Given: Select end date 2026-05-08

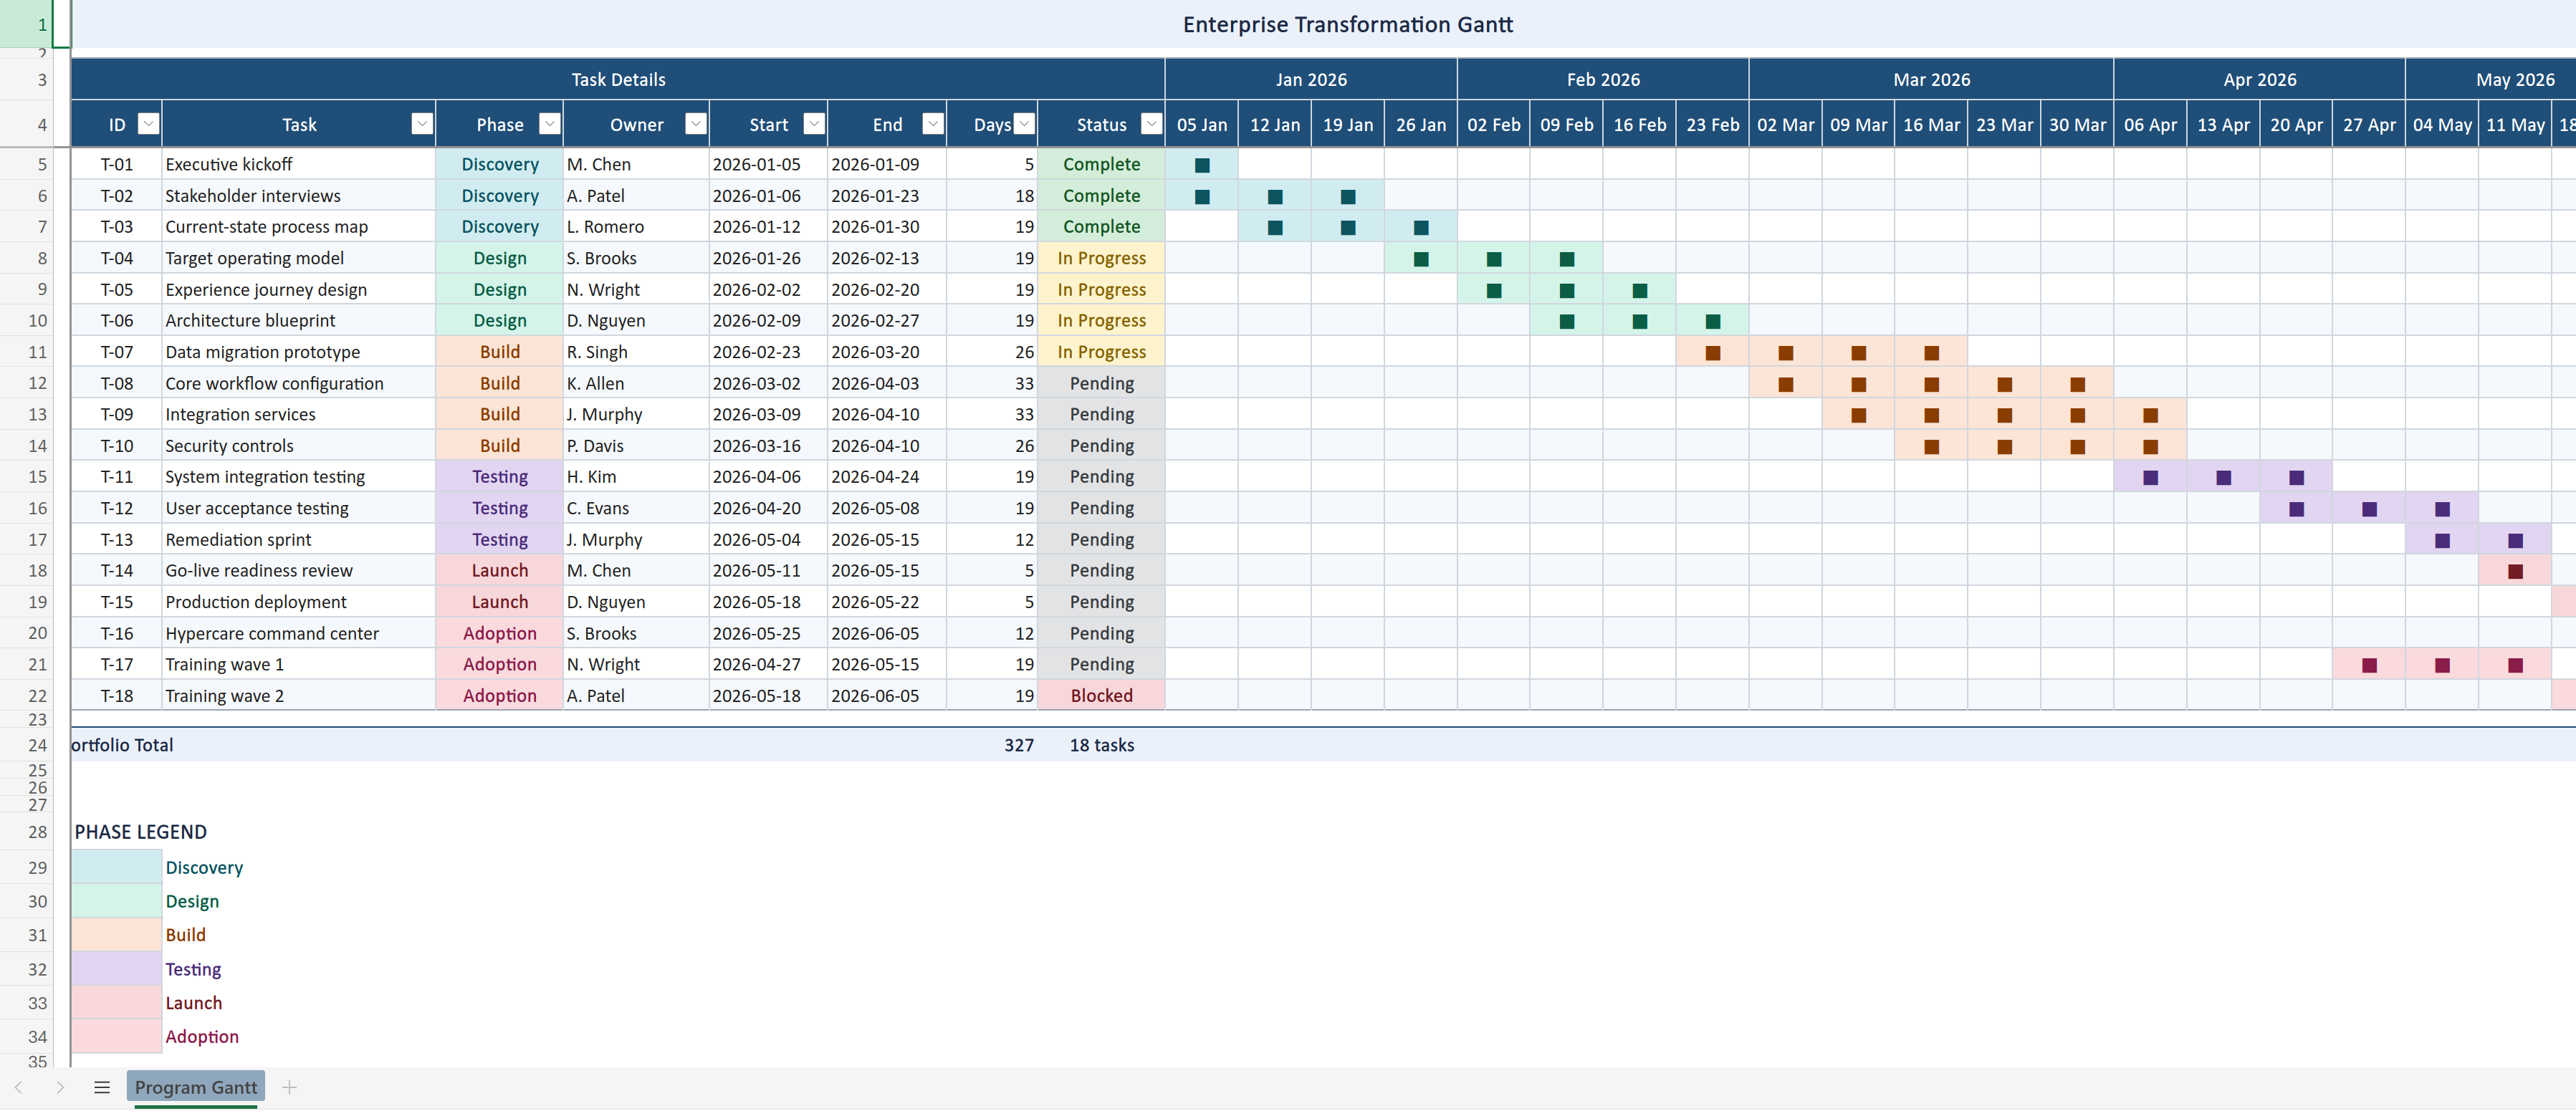Looking at the screenshot, I should coord(887,509).
